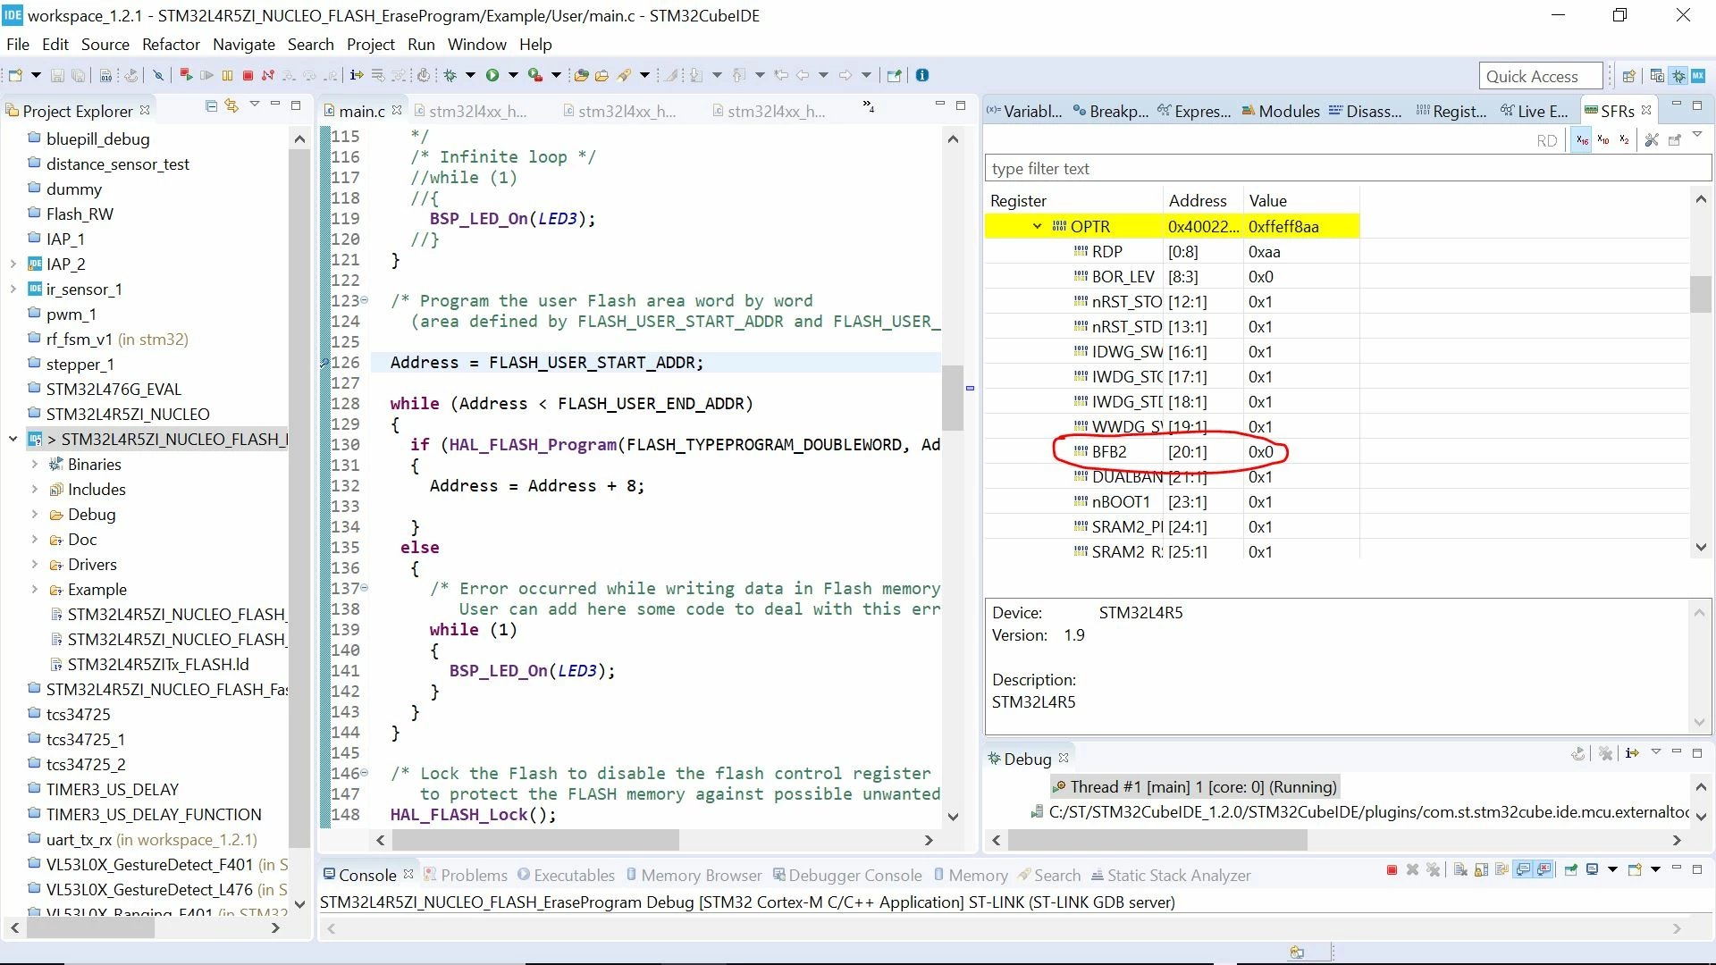Switch to the Live Expressions tab

tap(1535, 111)
